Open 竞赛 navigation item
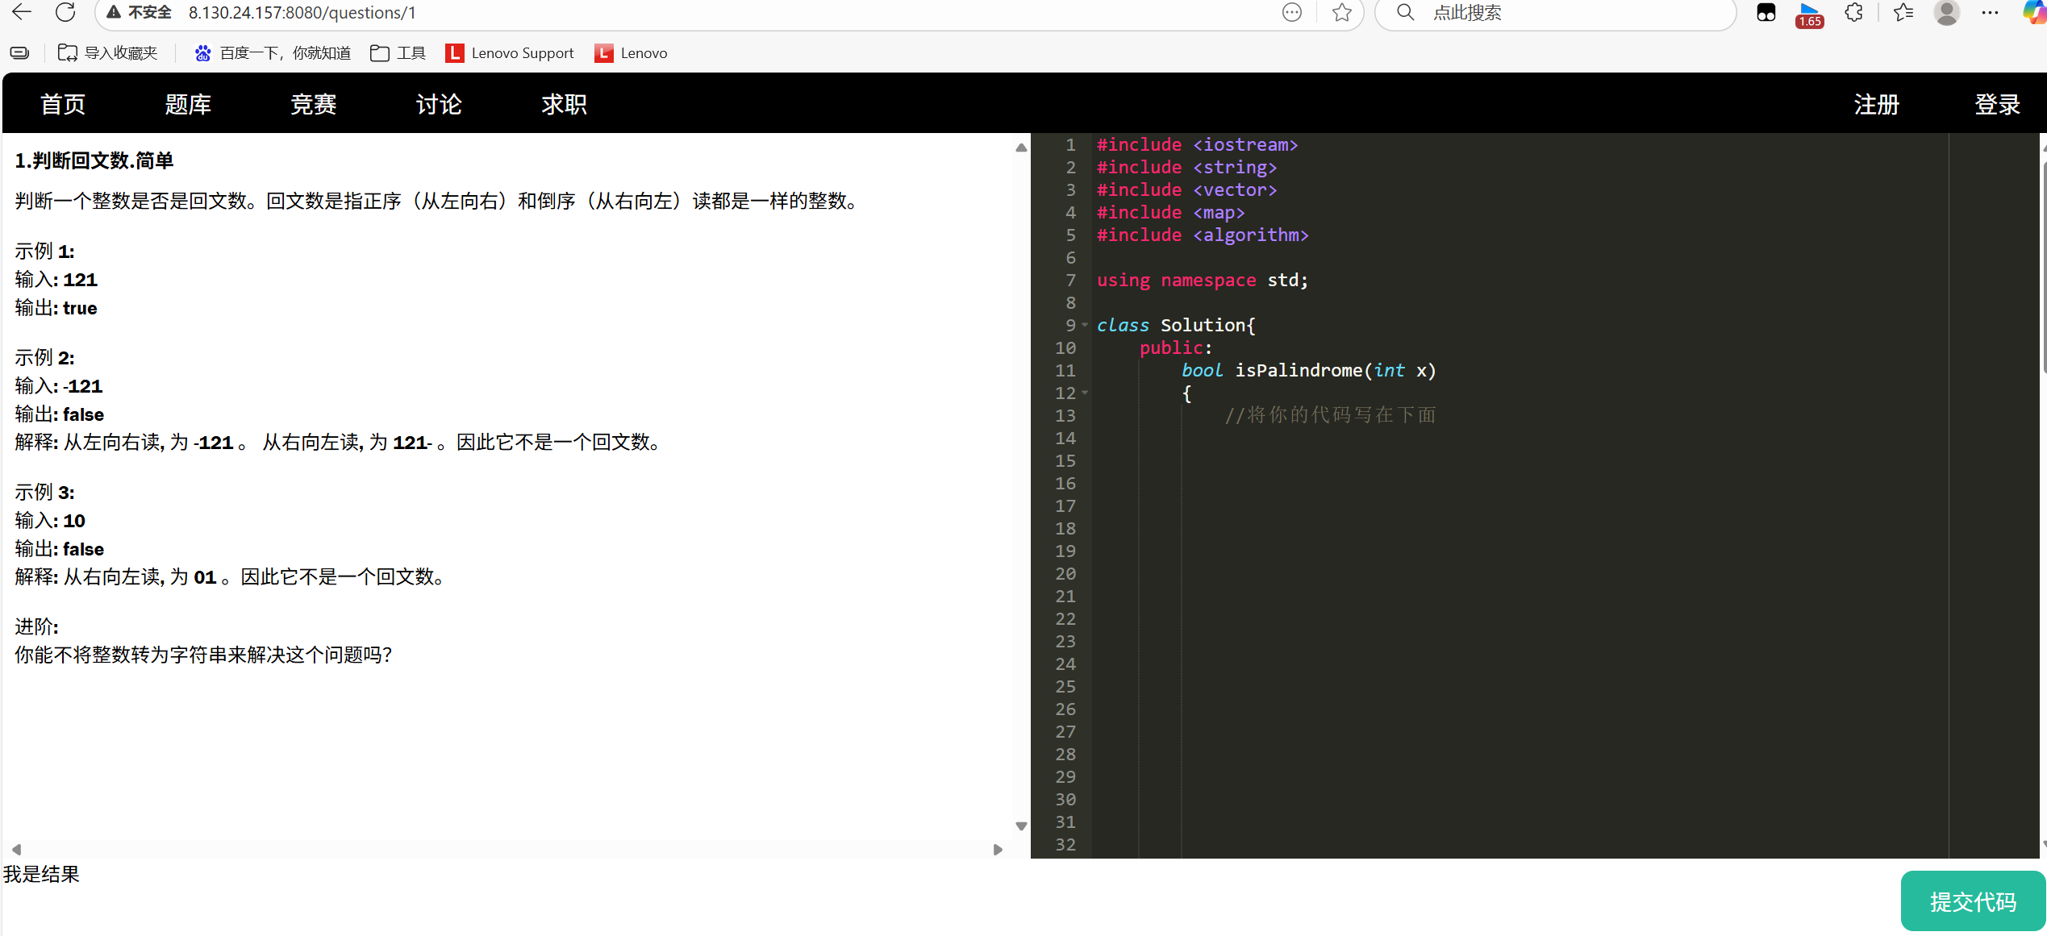 [x=314, y=104]
